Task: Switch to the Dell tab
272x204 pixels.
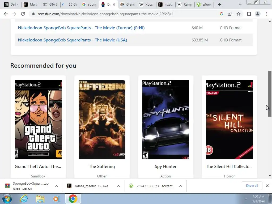Action: point(11,5)
